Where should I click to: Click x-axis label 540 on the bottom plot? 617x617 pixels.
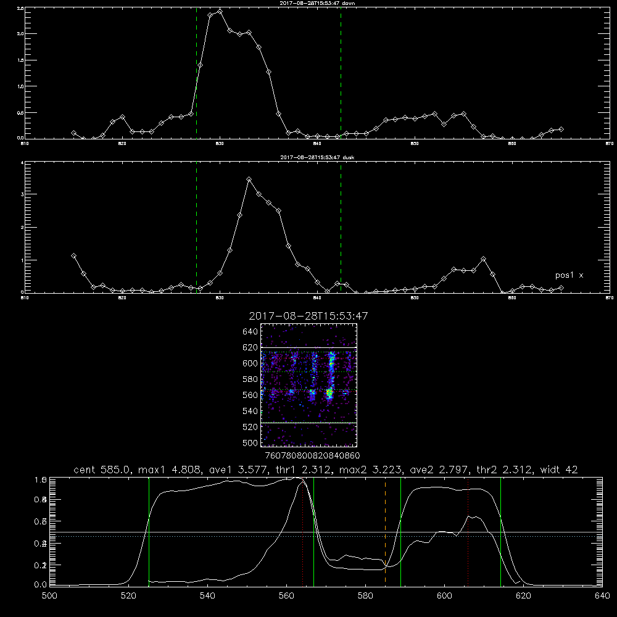[x=207, y=596]
